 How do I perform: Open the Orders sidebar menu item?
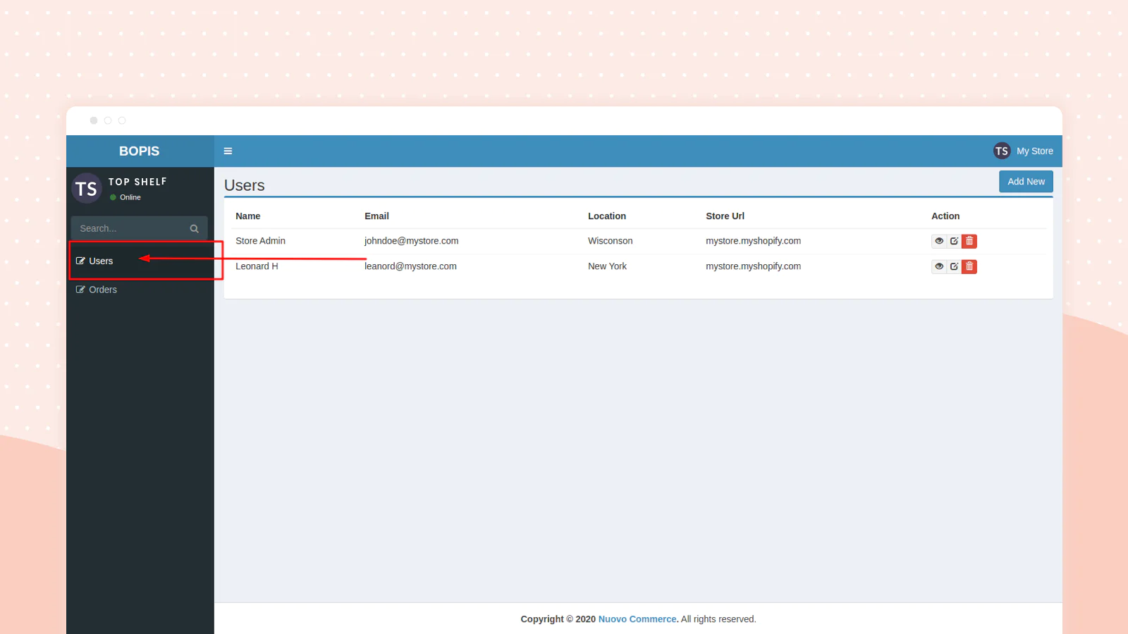(x=140, y=290)
